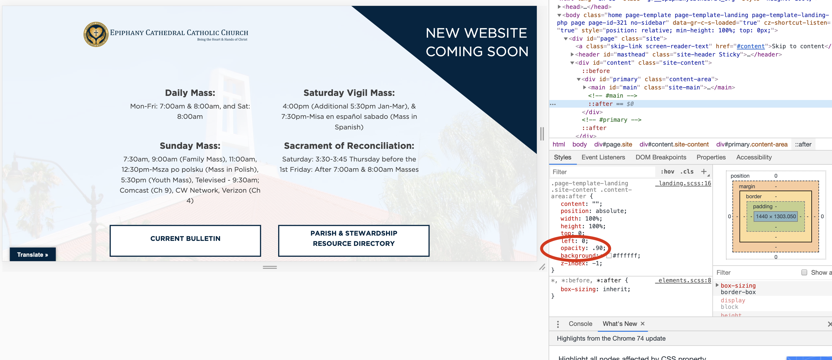Screen dimensions: 832x360
Task: Open the drawer three-dot menu
Action: (558, 324)
